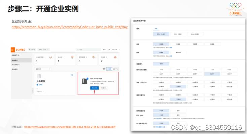247x134 pixels.
Task: Select 200条/秒 in 规则引擎TPS row
Action: point(178,95)
